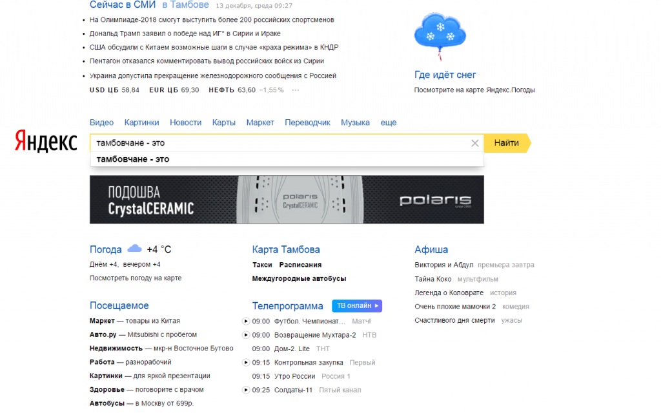This screenshot has height=413, width=661.
Task: Open news about Дональд Трамп and ИГ
Action: pos(185,34)
